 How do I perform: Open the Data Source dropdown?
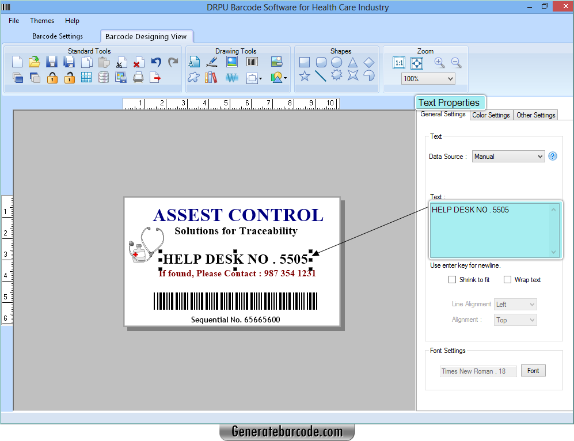tap(508, 156)
